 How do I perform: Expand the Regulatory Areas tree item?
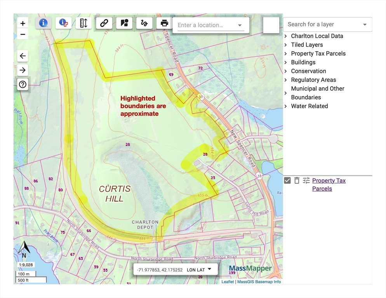(286, 80)
